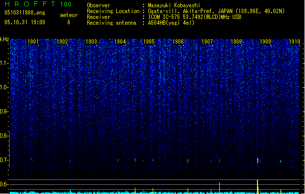This screenshot has height=194, width=305.
Task: Click the 'Receiving Location' label
Action: click(x=113, y=11)
